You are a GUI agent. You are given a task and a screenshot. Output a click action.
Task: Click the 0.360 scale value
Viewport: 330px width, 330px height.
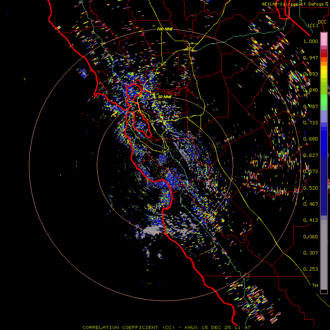point(311,236)
